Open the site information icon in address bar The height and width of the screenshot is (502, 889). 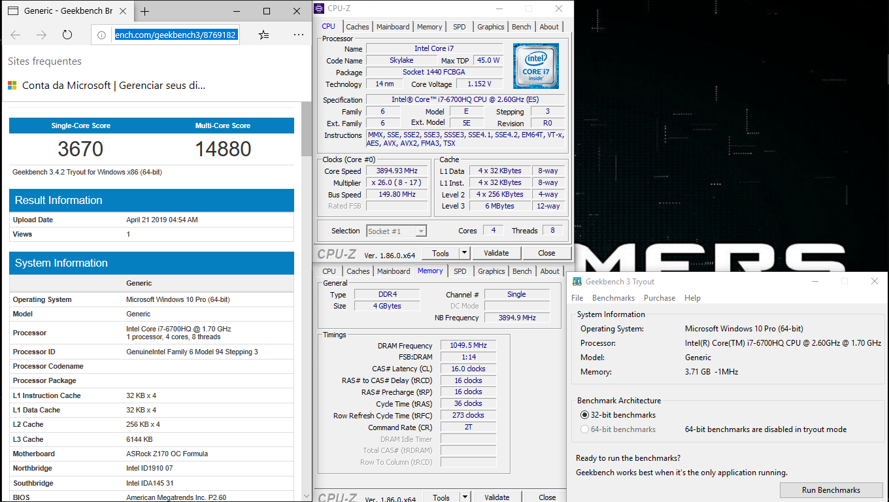point(101,35)
